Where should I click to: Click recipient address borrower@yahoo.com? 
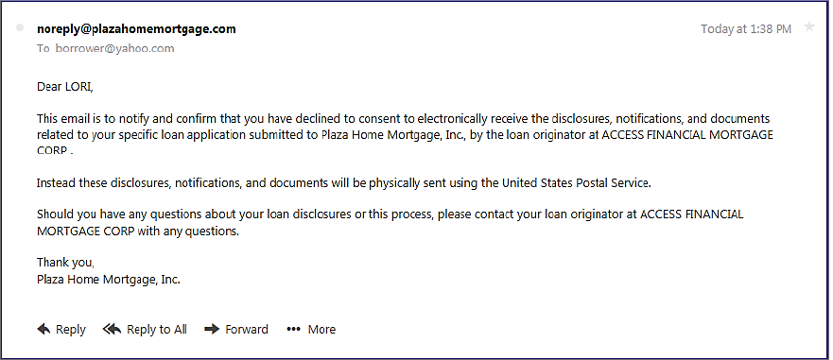click(114, 48)
